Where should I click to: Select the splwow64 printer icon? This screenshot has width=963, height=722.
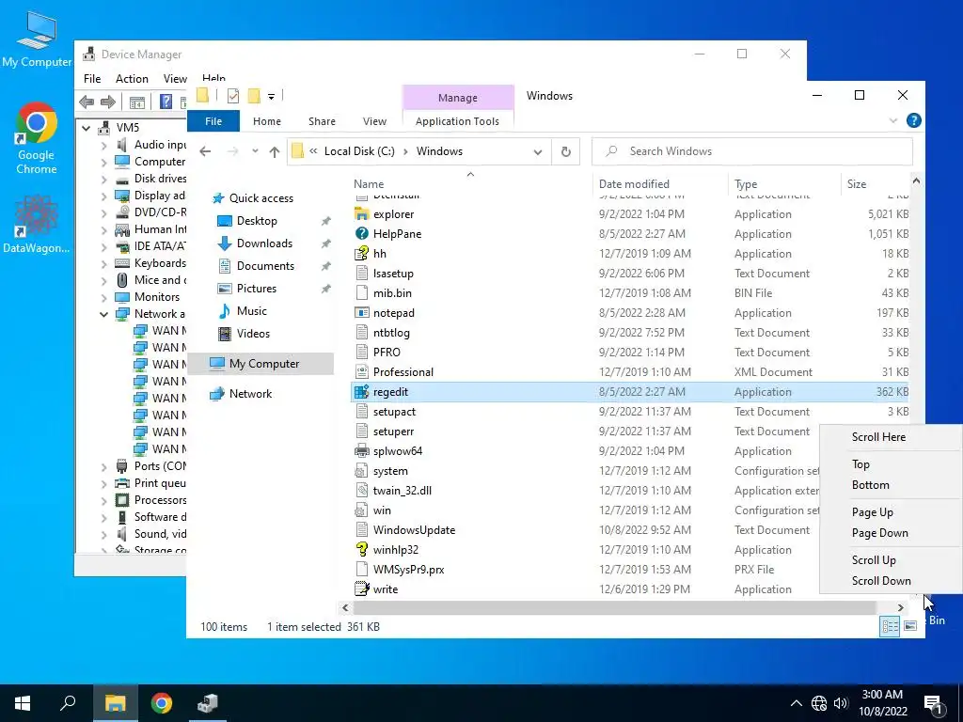tap(362, 451)
